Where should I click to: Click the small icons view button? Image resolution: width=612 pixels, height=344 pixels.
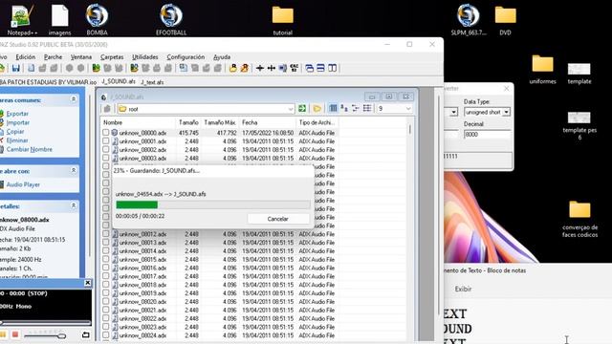[344, 108]
